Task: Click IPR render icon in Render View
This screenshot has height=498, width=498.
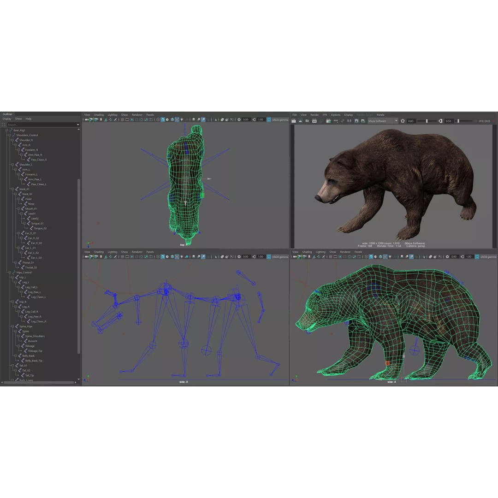Action: pos(314,121)
